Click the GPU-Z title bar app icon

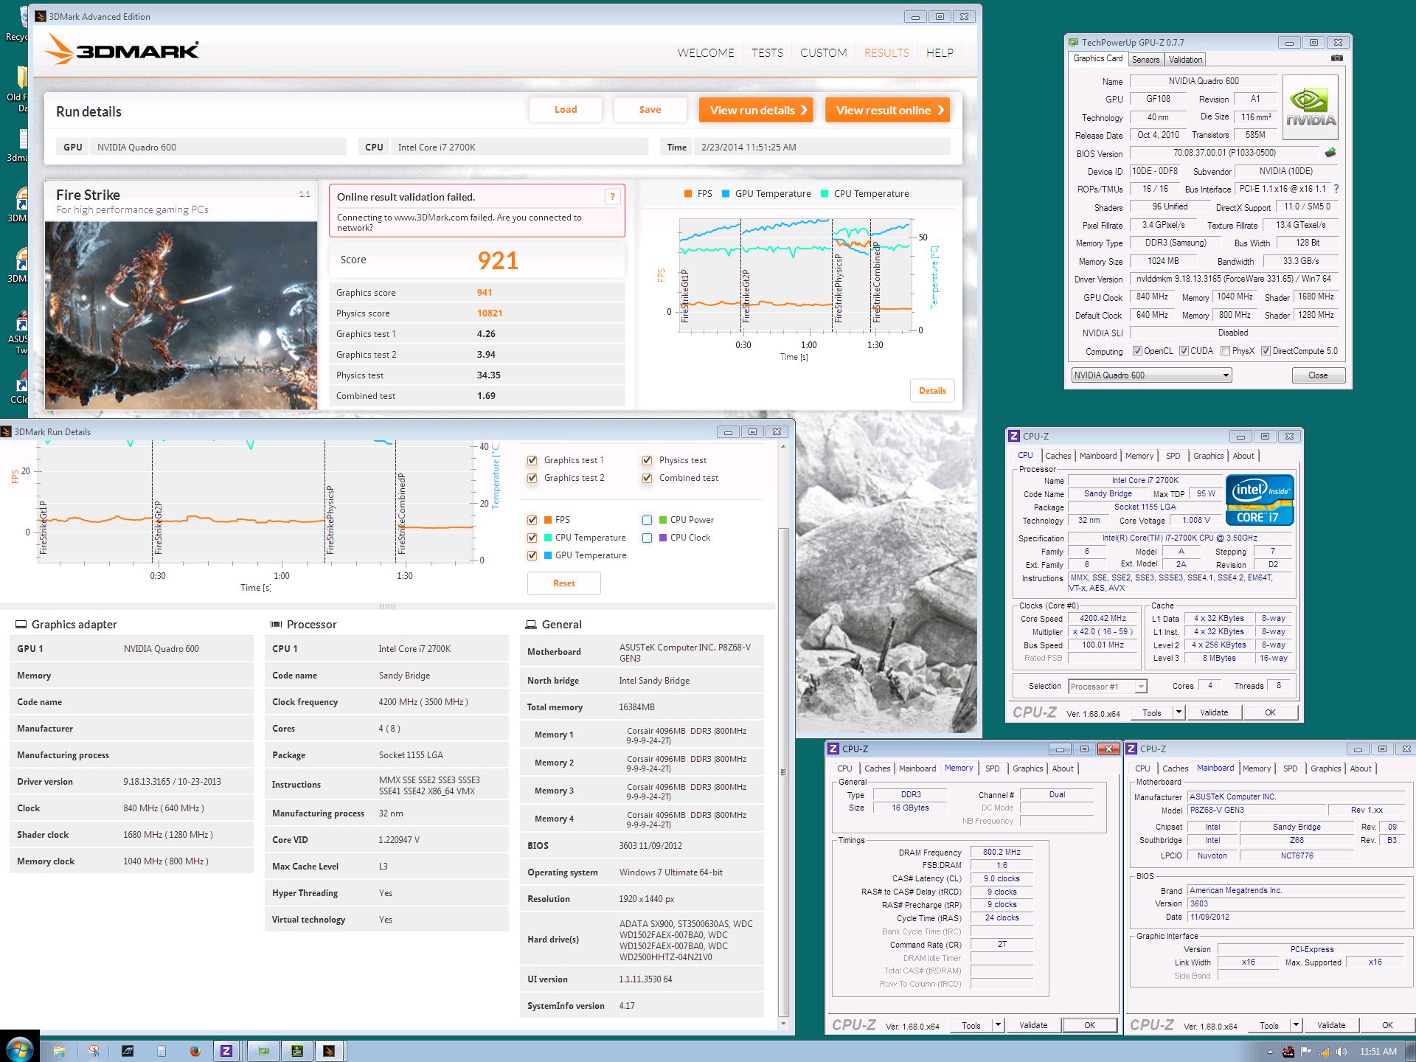pyautogui.click(x=1073, y=42)
